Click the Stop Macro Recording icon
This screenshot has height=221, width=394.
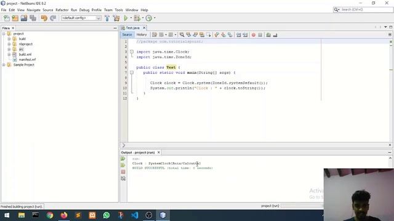pyautogui.click(x=260, y=35)
